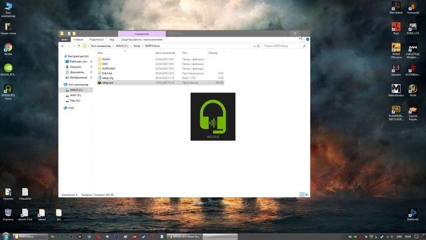Select the WIN7 drive in sidebar

(73, 95)
